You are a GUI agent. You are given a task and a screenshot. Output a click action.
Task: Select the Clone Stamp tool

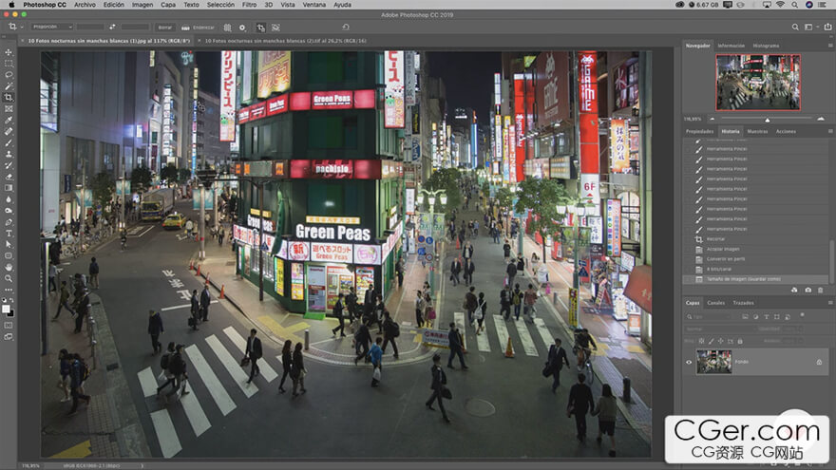[x=9, y=154]
